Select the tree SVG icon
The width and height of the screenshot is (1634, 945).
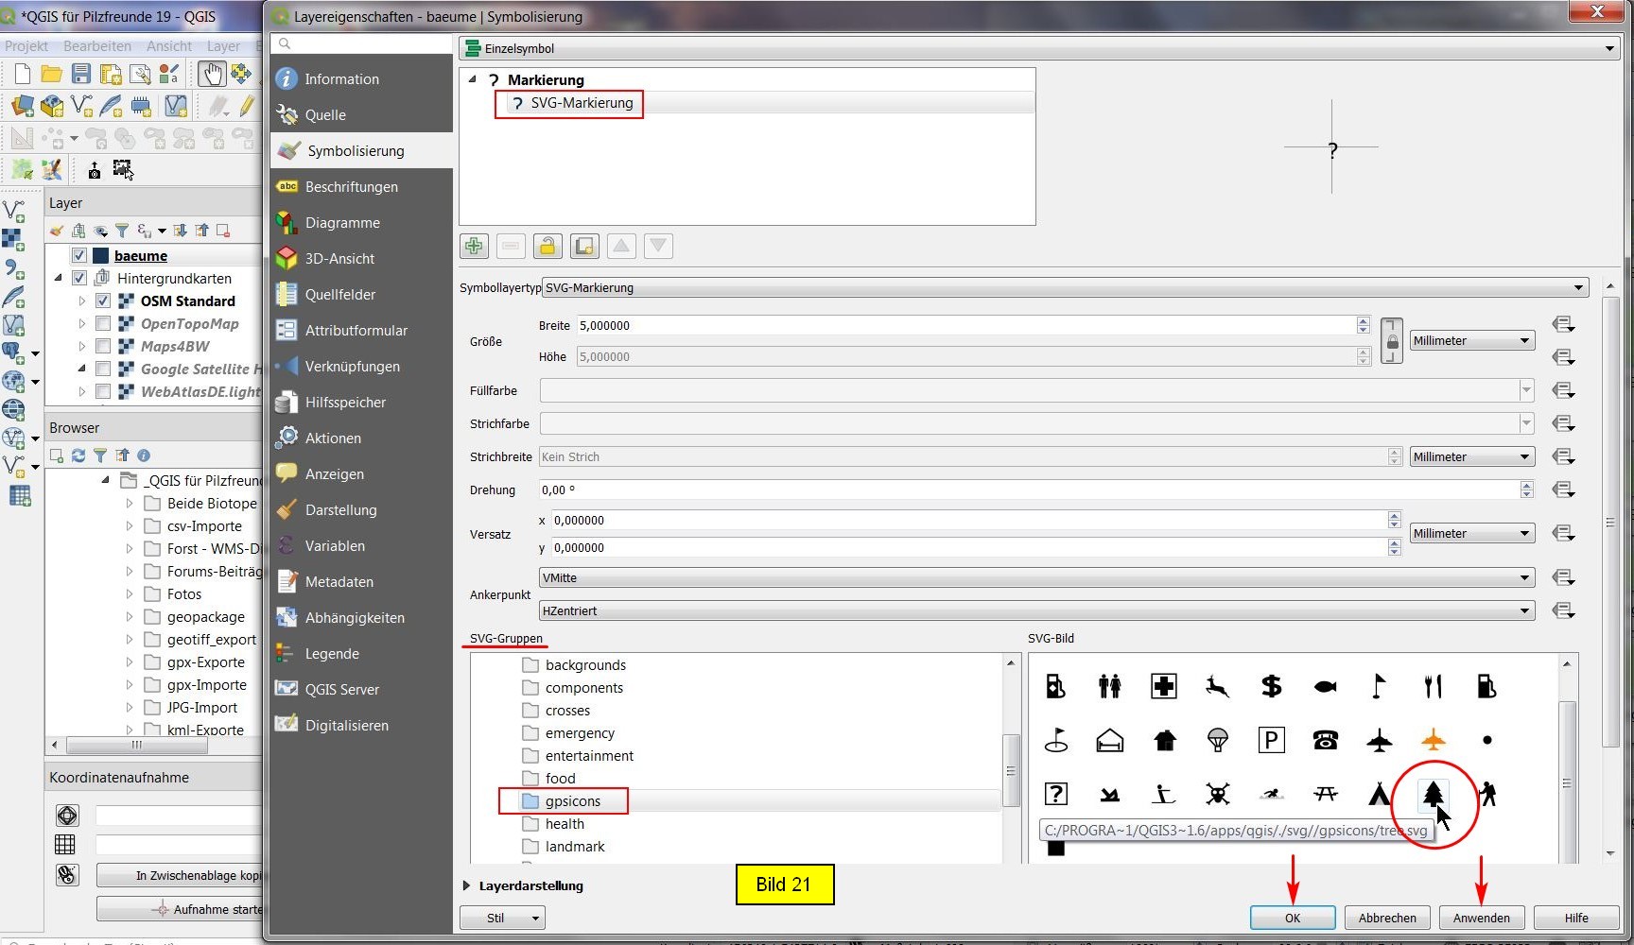(1434, 794)
